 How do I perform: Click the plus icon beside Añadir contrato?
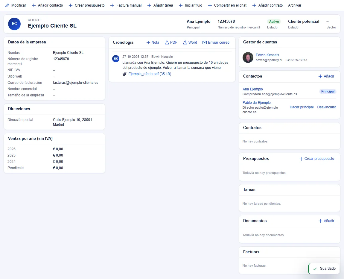254,5
